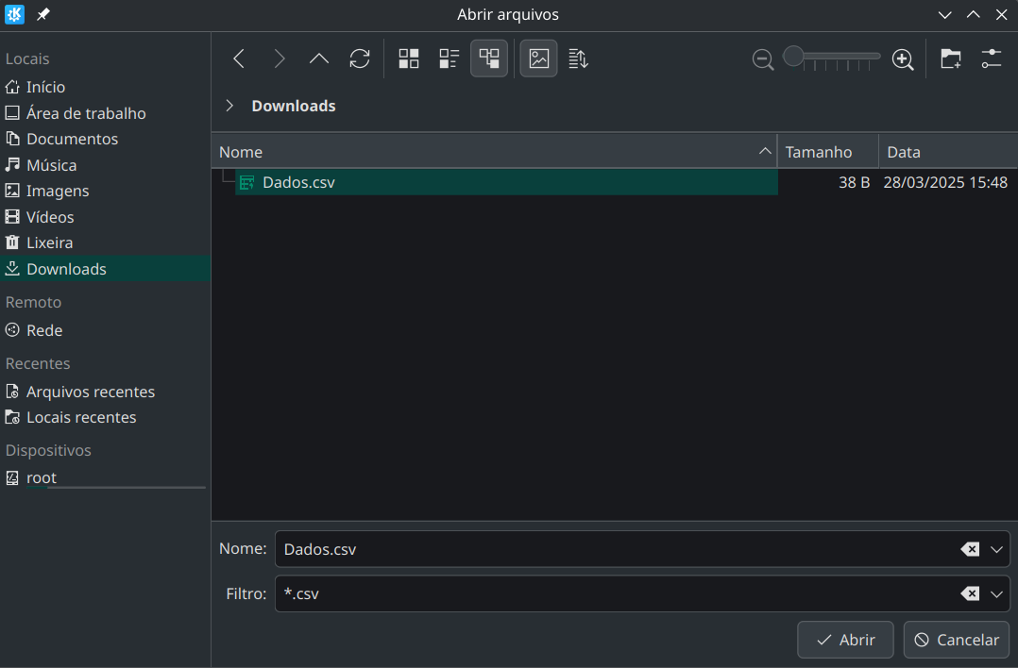Expand the Filtro dropdown list
The width and height of the screenshot is (1018, 668).
point(996,594)
